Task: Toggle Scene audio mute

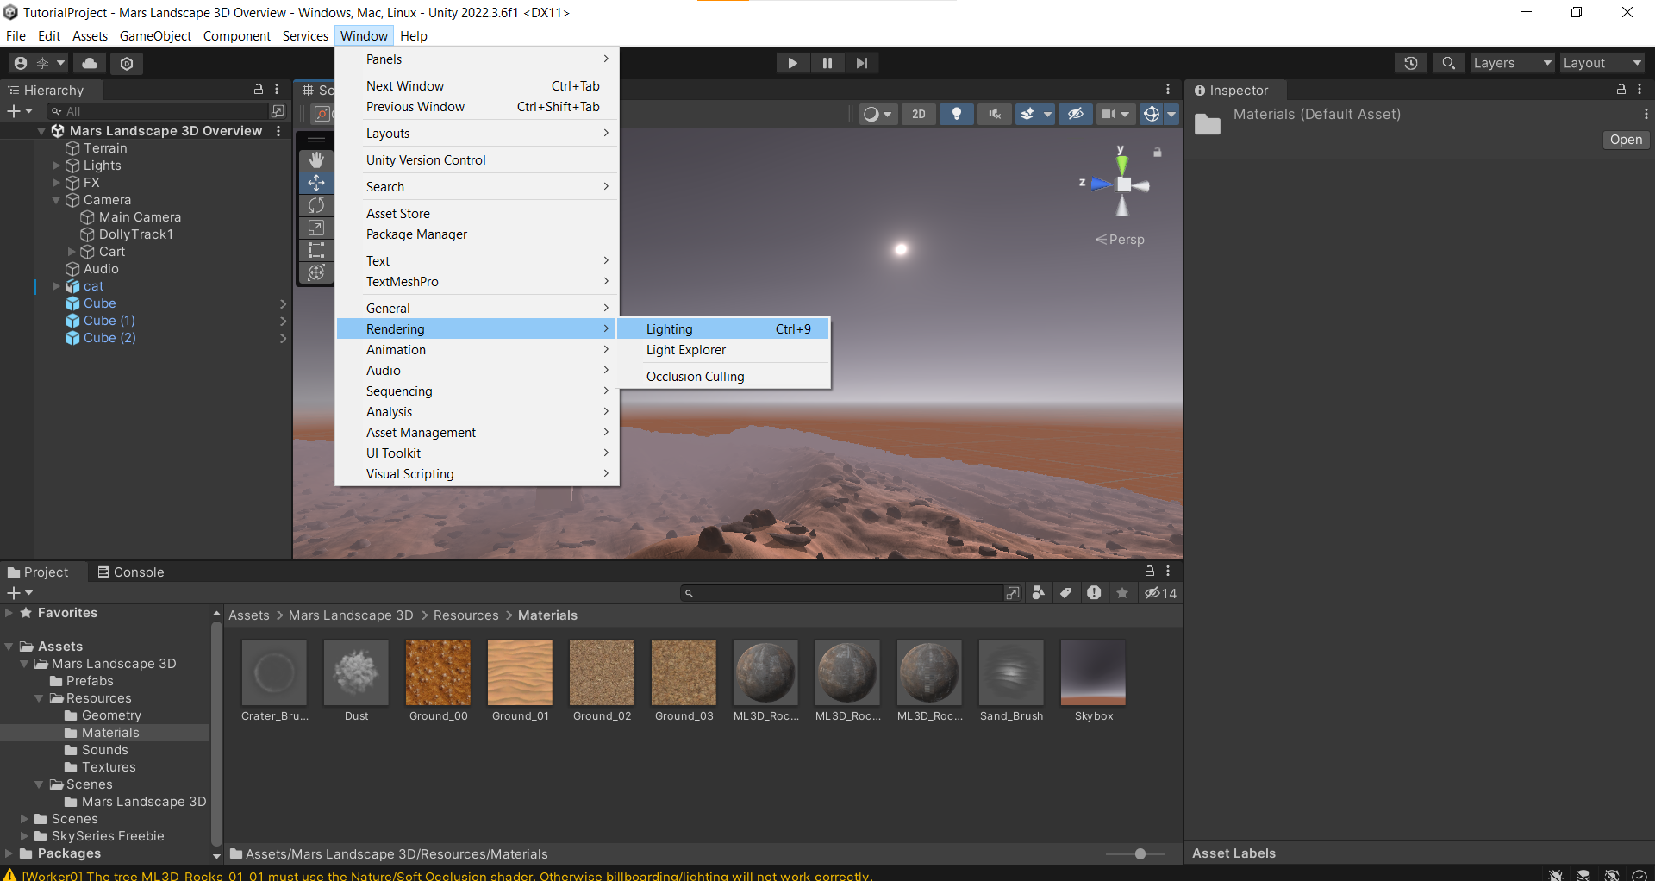Action: click(x=995, y=114)
